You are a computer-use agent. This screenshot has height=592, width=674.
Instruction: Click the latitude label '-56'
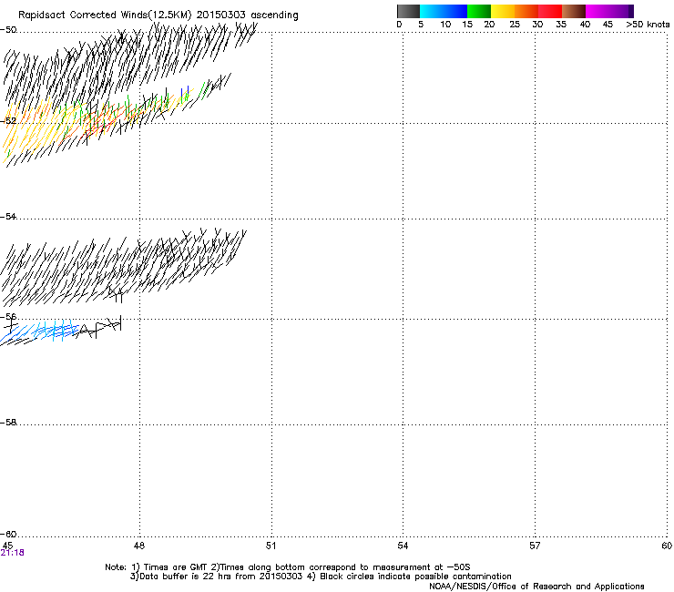click(8, 317)
